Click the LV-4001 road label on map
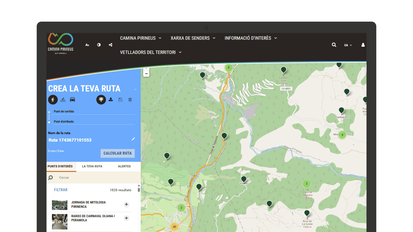 (x=286, y=88)
